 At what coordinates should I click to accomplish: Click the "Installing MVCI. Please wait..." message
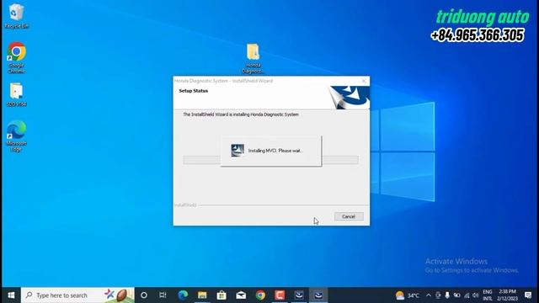[x=275, y=151]
